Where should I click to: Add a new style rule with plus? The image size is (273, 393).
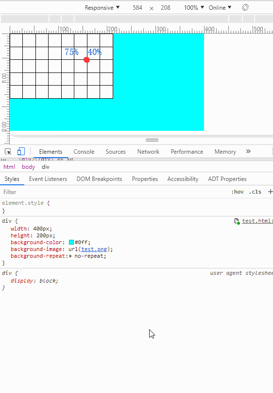click(x=270, y=192)
